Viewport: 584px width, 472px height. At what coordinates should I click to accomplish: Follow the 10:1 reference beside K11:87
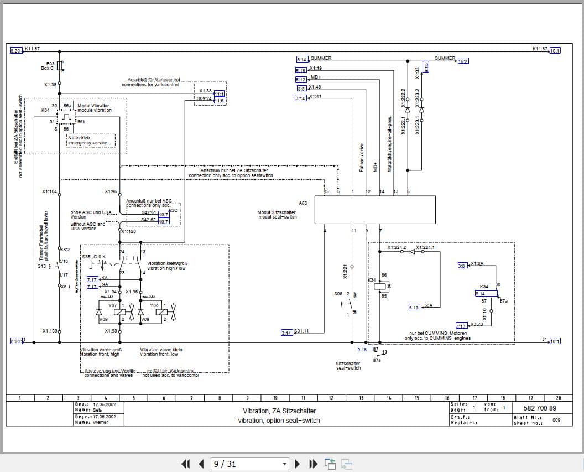(x=555, y=51)
